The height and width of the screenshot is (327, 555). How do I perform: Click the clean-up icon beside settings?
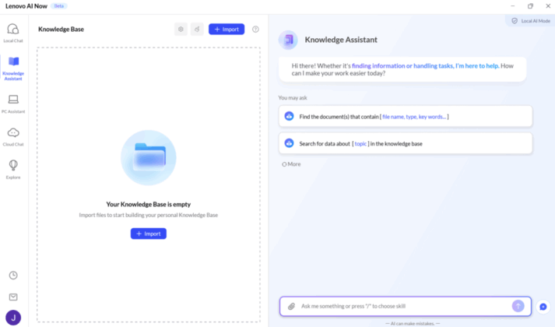pyautogui.click(x=197, y=30)
